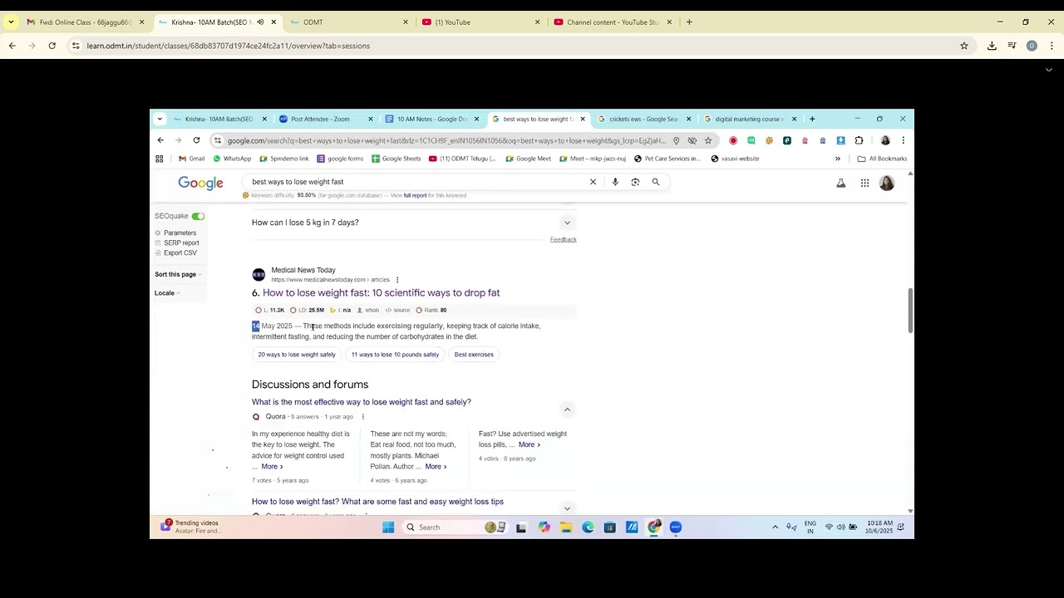Screen dimensions: 1064x598
Task: Click the Google search magnifier button
Action: 656,182
